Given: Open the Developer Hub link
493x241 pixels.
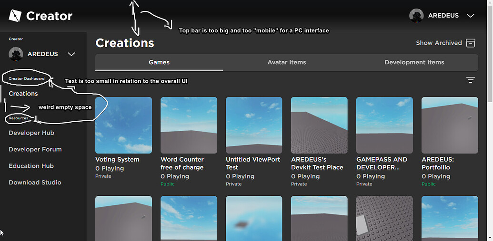Looking at the screenshot, I should click(x=31, y=133).
